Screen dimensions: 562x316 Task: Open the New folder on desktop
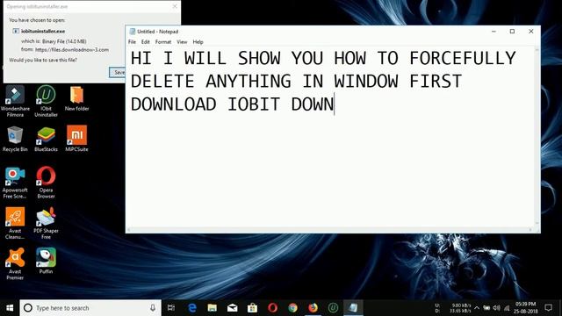pos(76,98)
